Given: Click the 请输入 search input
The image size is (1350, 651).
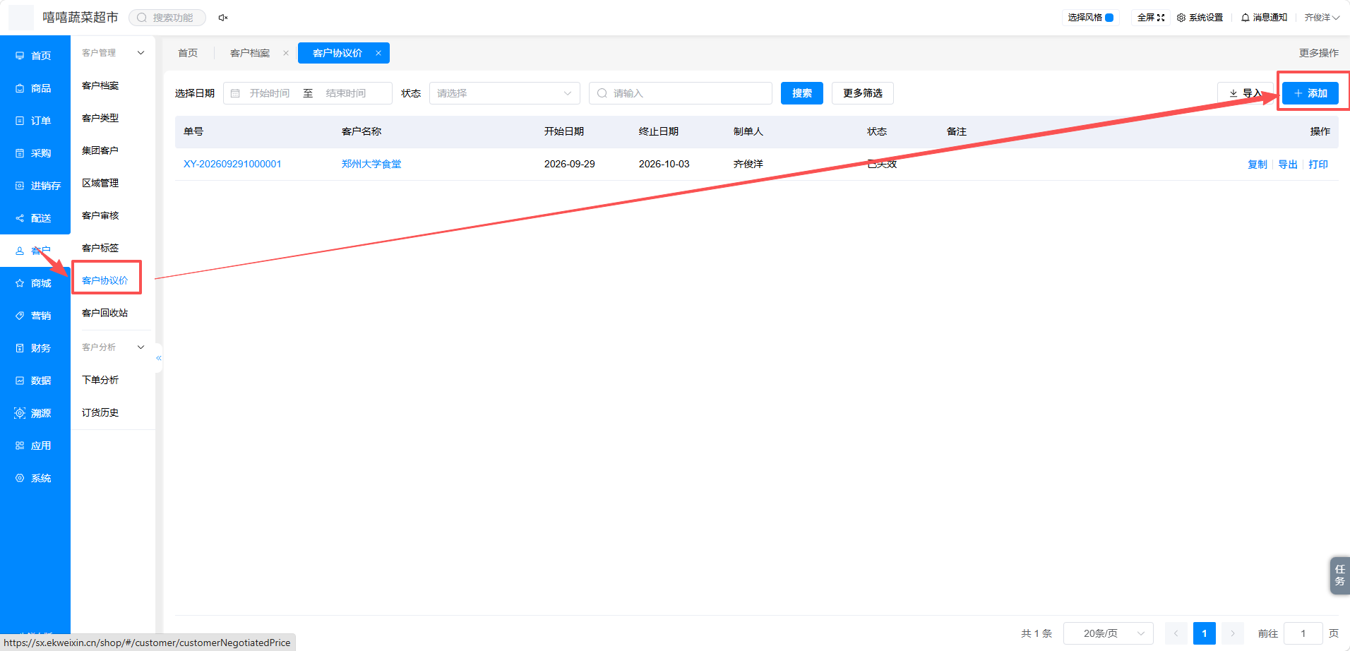Looking at the screenshot, I should tap(681, 93).
